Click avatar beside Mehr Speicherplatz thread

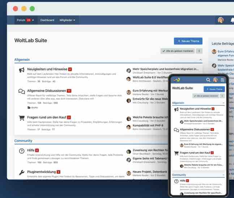pyautogui.click(x=129, y=70)
